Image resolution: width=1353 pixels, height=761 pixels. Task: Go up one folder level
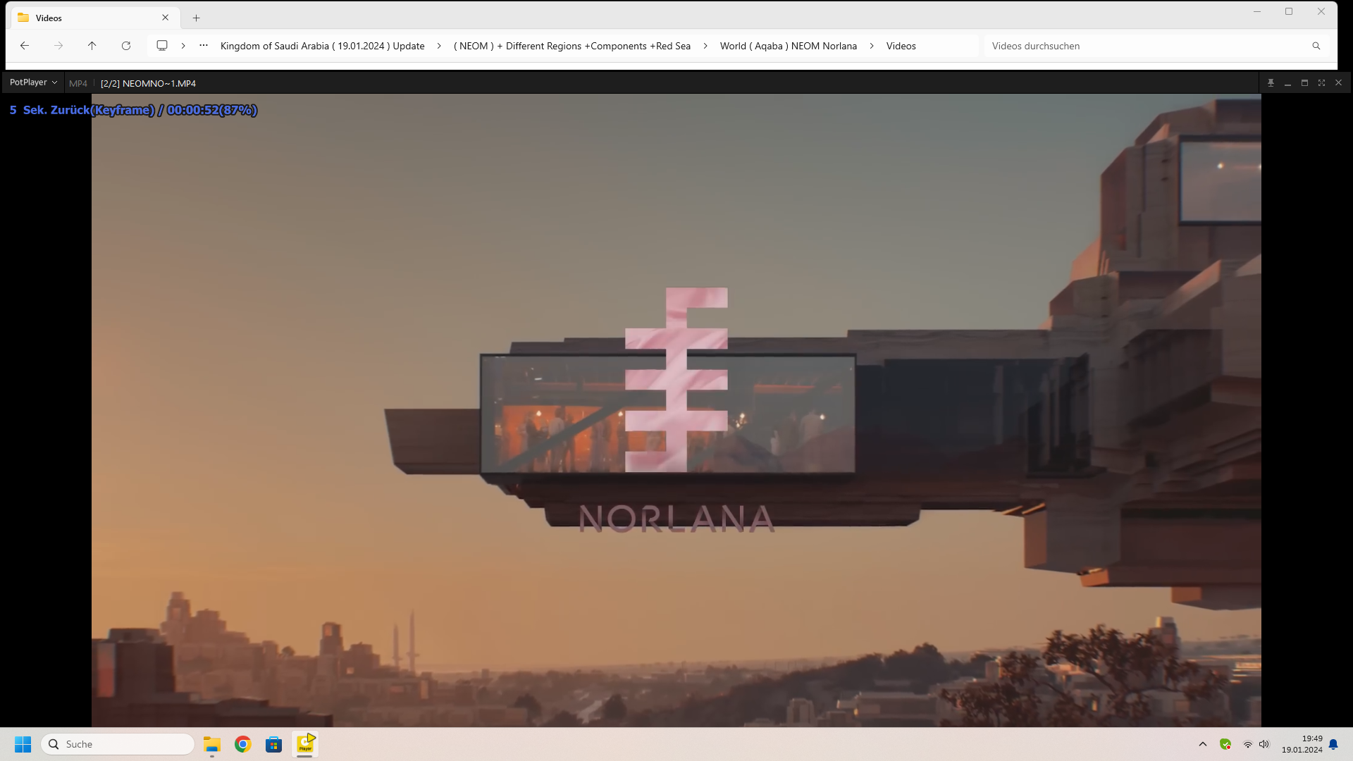click(92, 46)
